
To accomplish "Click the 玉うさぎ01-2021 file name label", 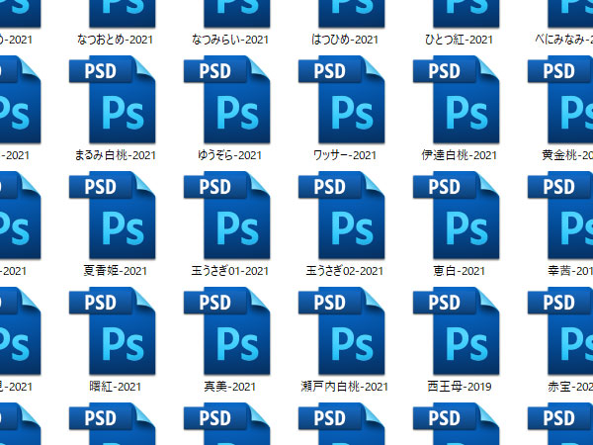I will 230,271.
